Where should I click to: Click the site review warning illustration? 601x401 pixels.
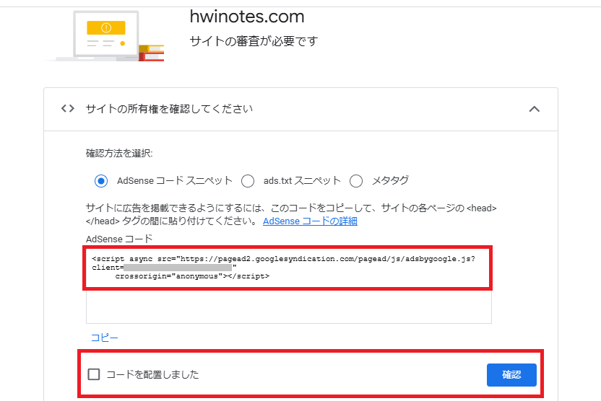coord(105,35)
